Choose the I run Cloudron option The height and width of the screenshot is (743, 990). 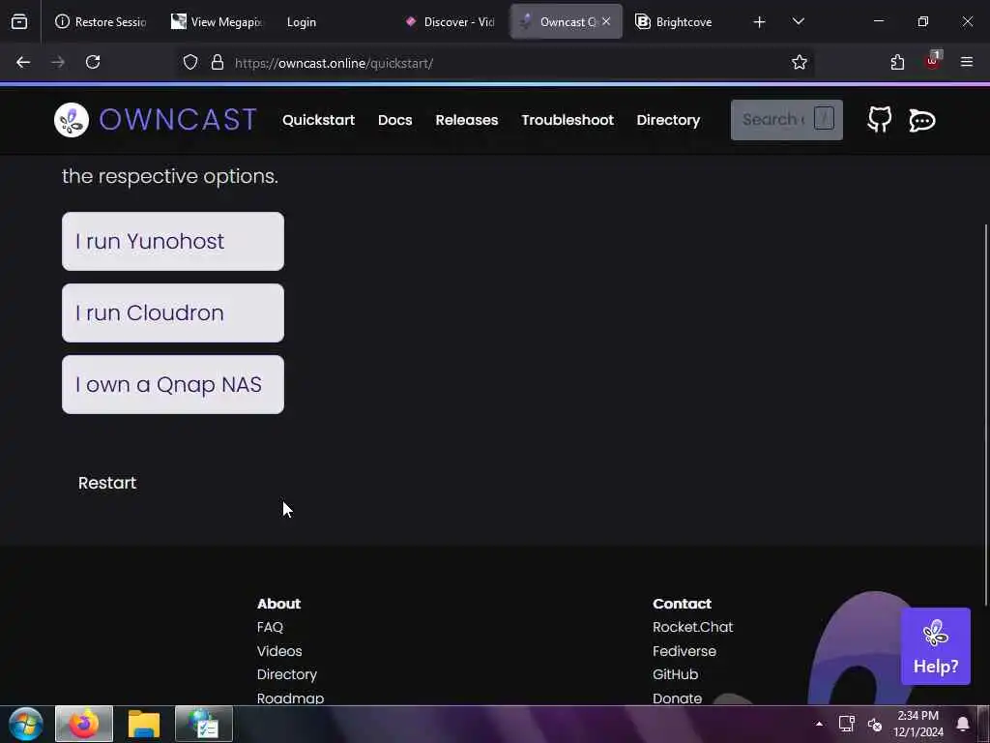173,312
